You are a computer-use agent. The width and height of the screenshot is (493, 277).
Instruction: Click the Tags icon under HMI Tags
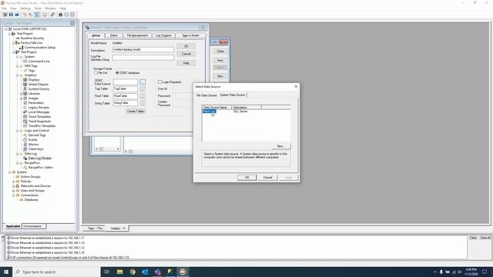25,71
